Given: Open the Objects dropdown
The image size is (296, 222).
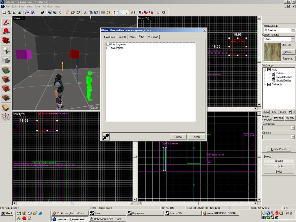Looking at the screenshot, I should click(293, 137).
